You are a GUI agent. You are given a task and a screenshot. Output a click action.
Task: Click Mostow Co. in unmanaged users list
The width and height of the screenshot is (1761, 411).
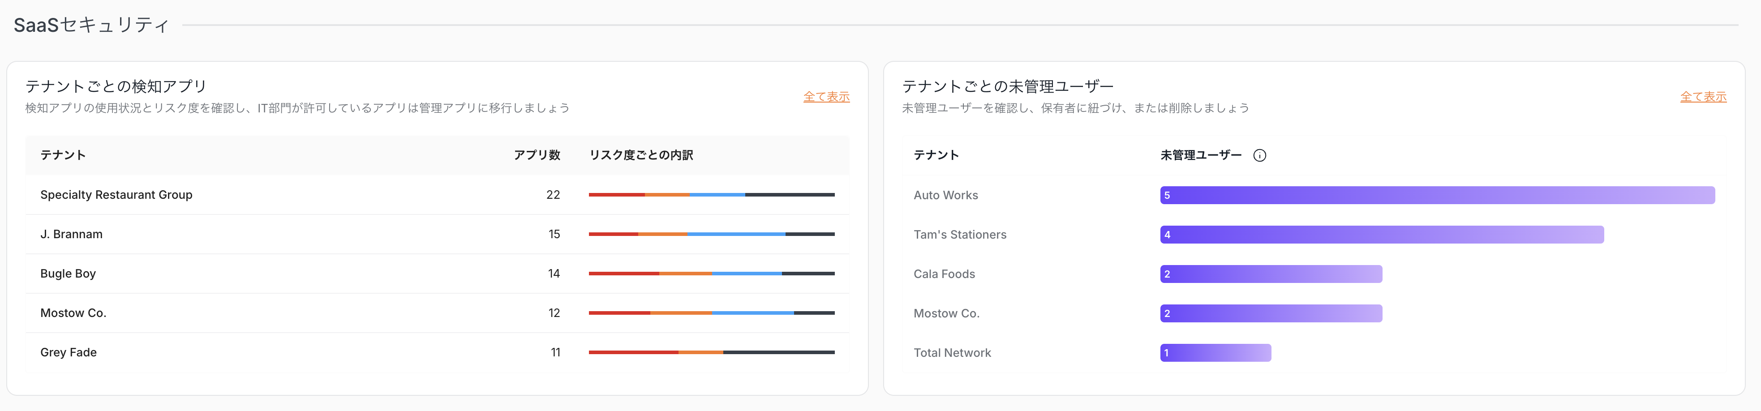[x=946, y=313]
